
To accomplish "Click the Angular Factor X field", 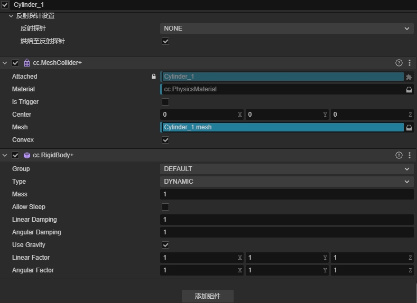I will [x=201, y=270].
